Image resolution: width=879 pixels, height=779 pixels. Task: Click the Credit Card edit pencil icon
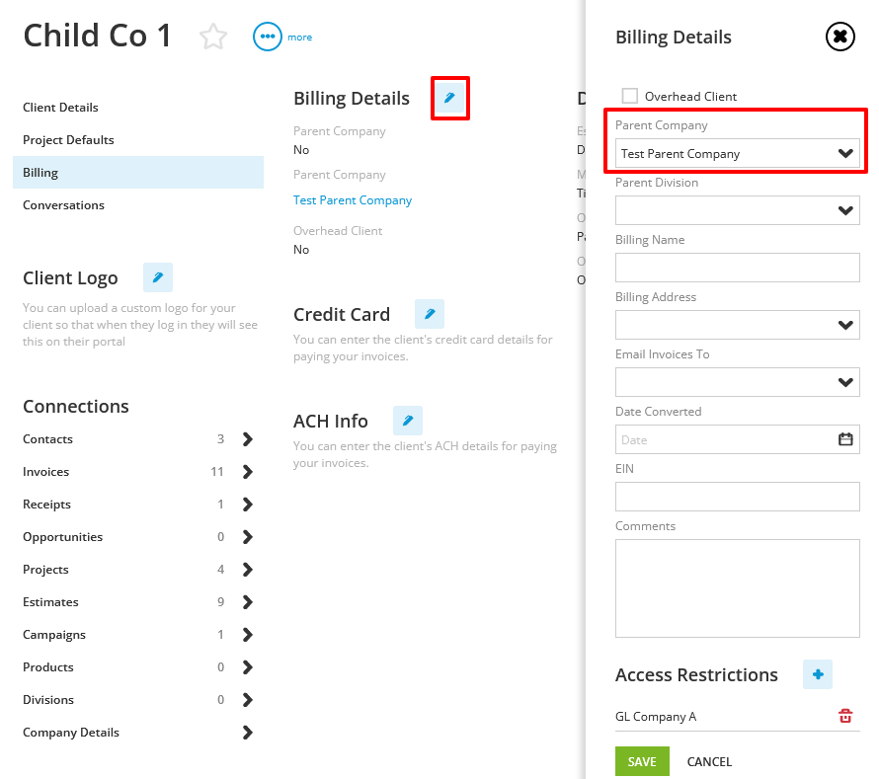[x=429, y=313]
